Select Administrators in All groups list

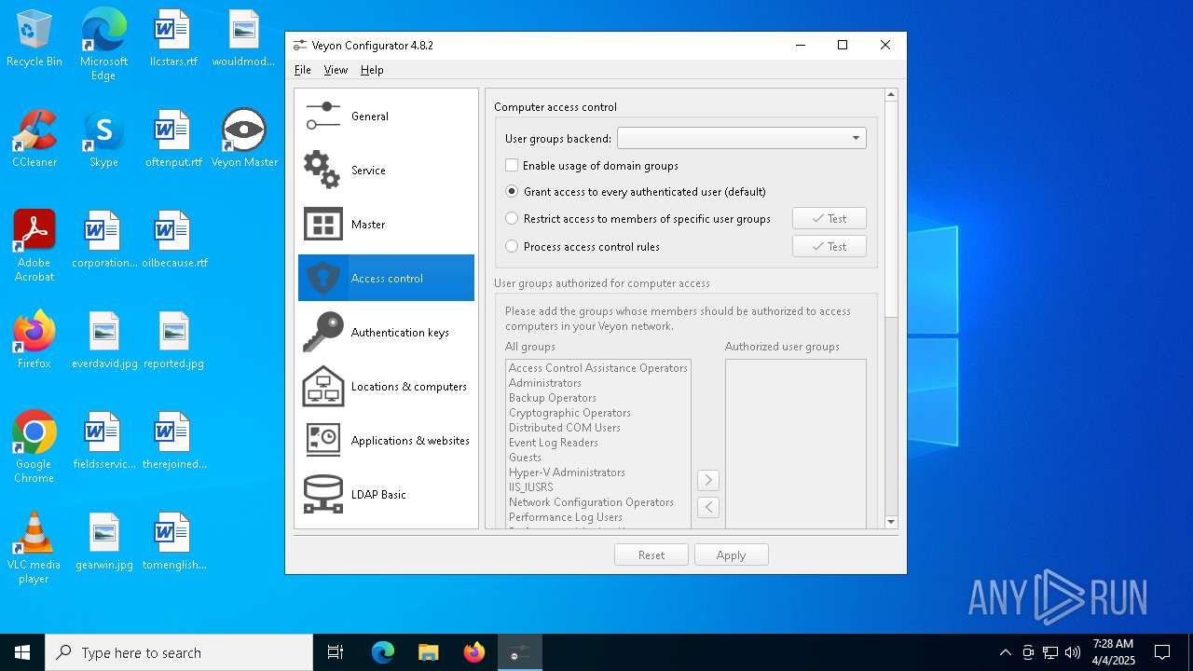tap(598, 383)
